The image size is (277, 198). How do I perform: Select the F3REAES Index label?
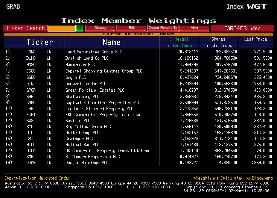click(242, 28)
